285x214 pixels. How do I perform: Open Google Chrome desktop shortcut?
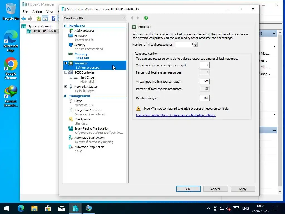pyautogui.click(x=11, y=68)
